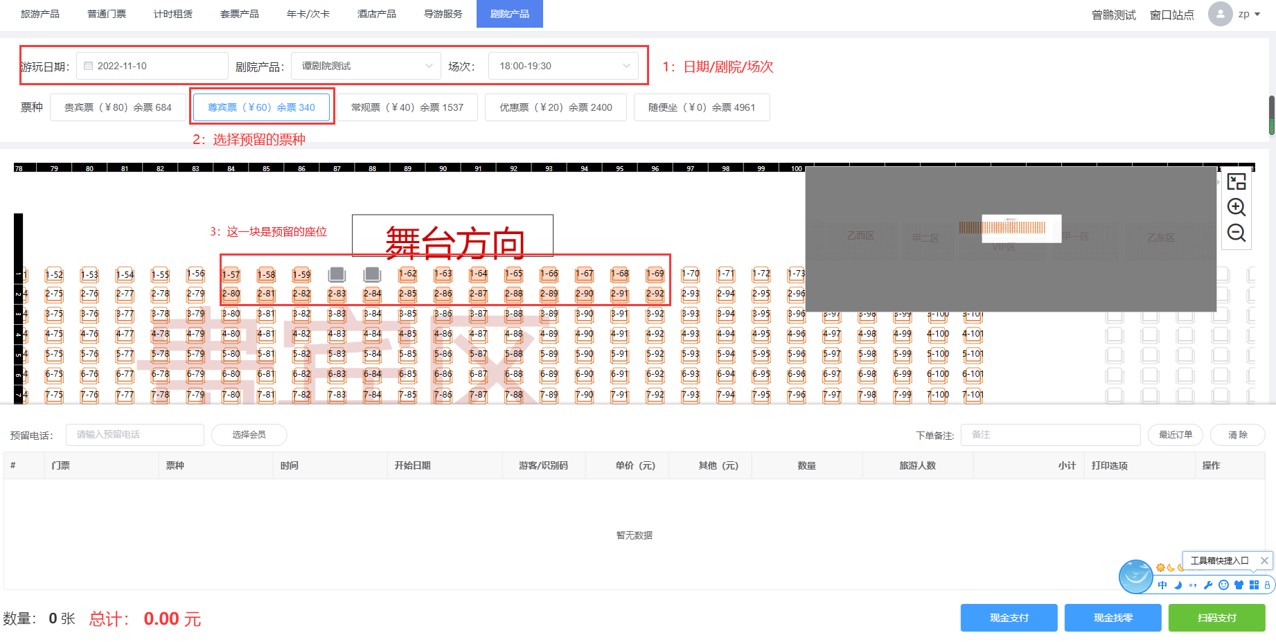This screenshot has height=642, width=1276.
Task: Click the 扫码支付 button
Action: [x=1216, y=618]
